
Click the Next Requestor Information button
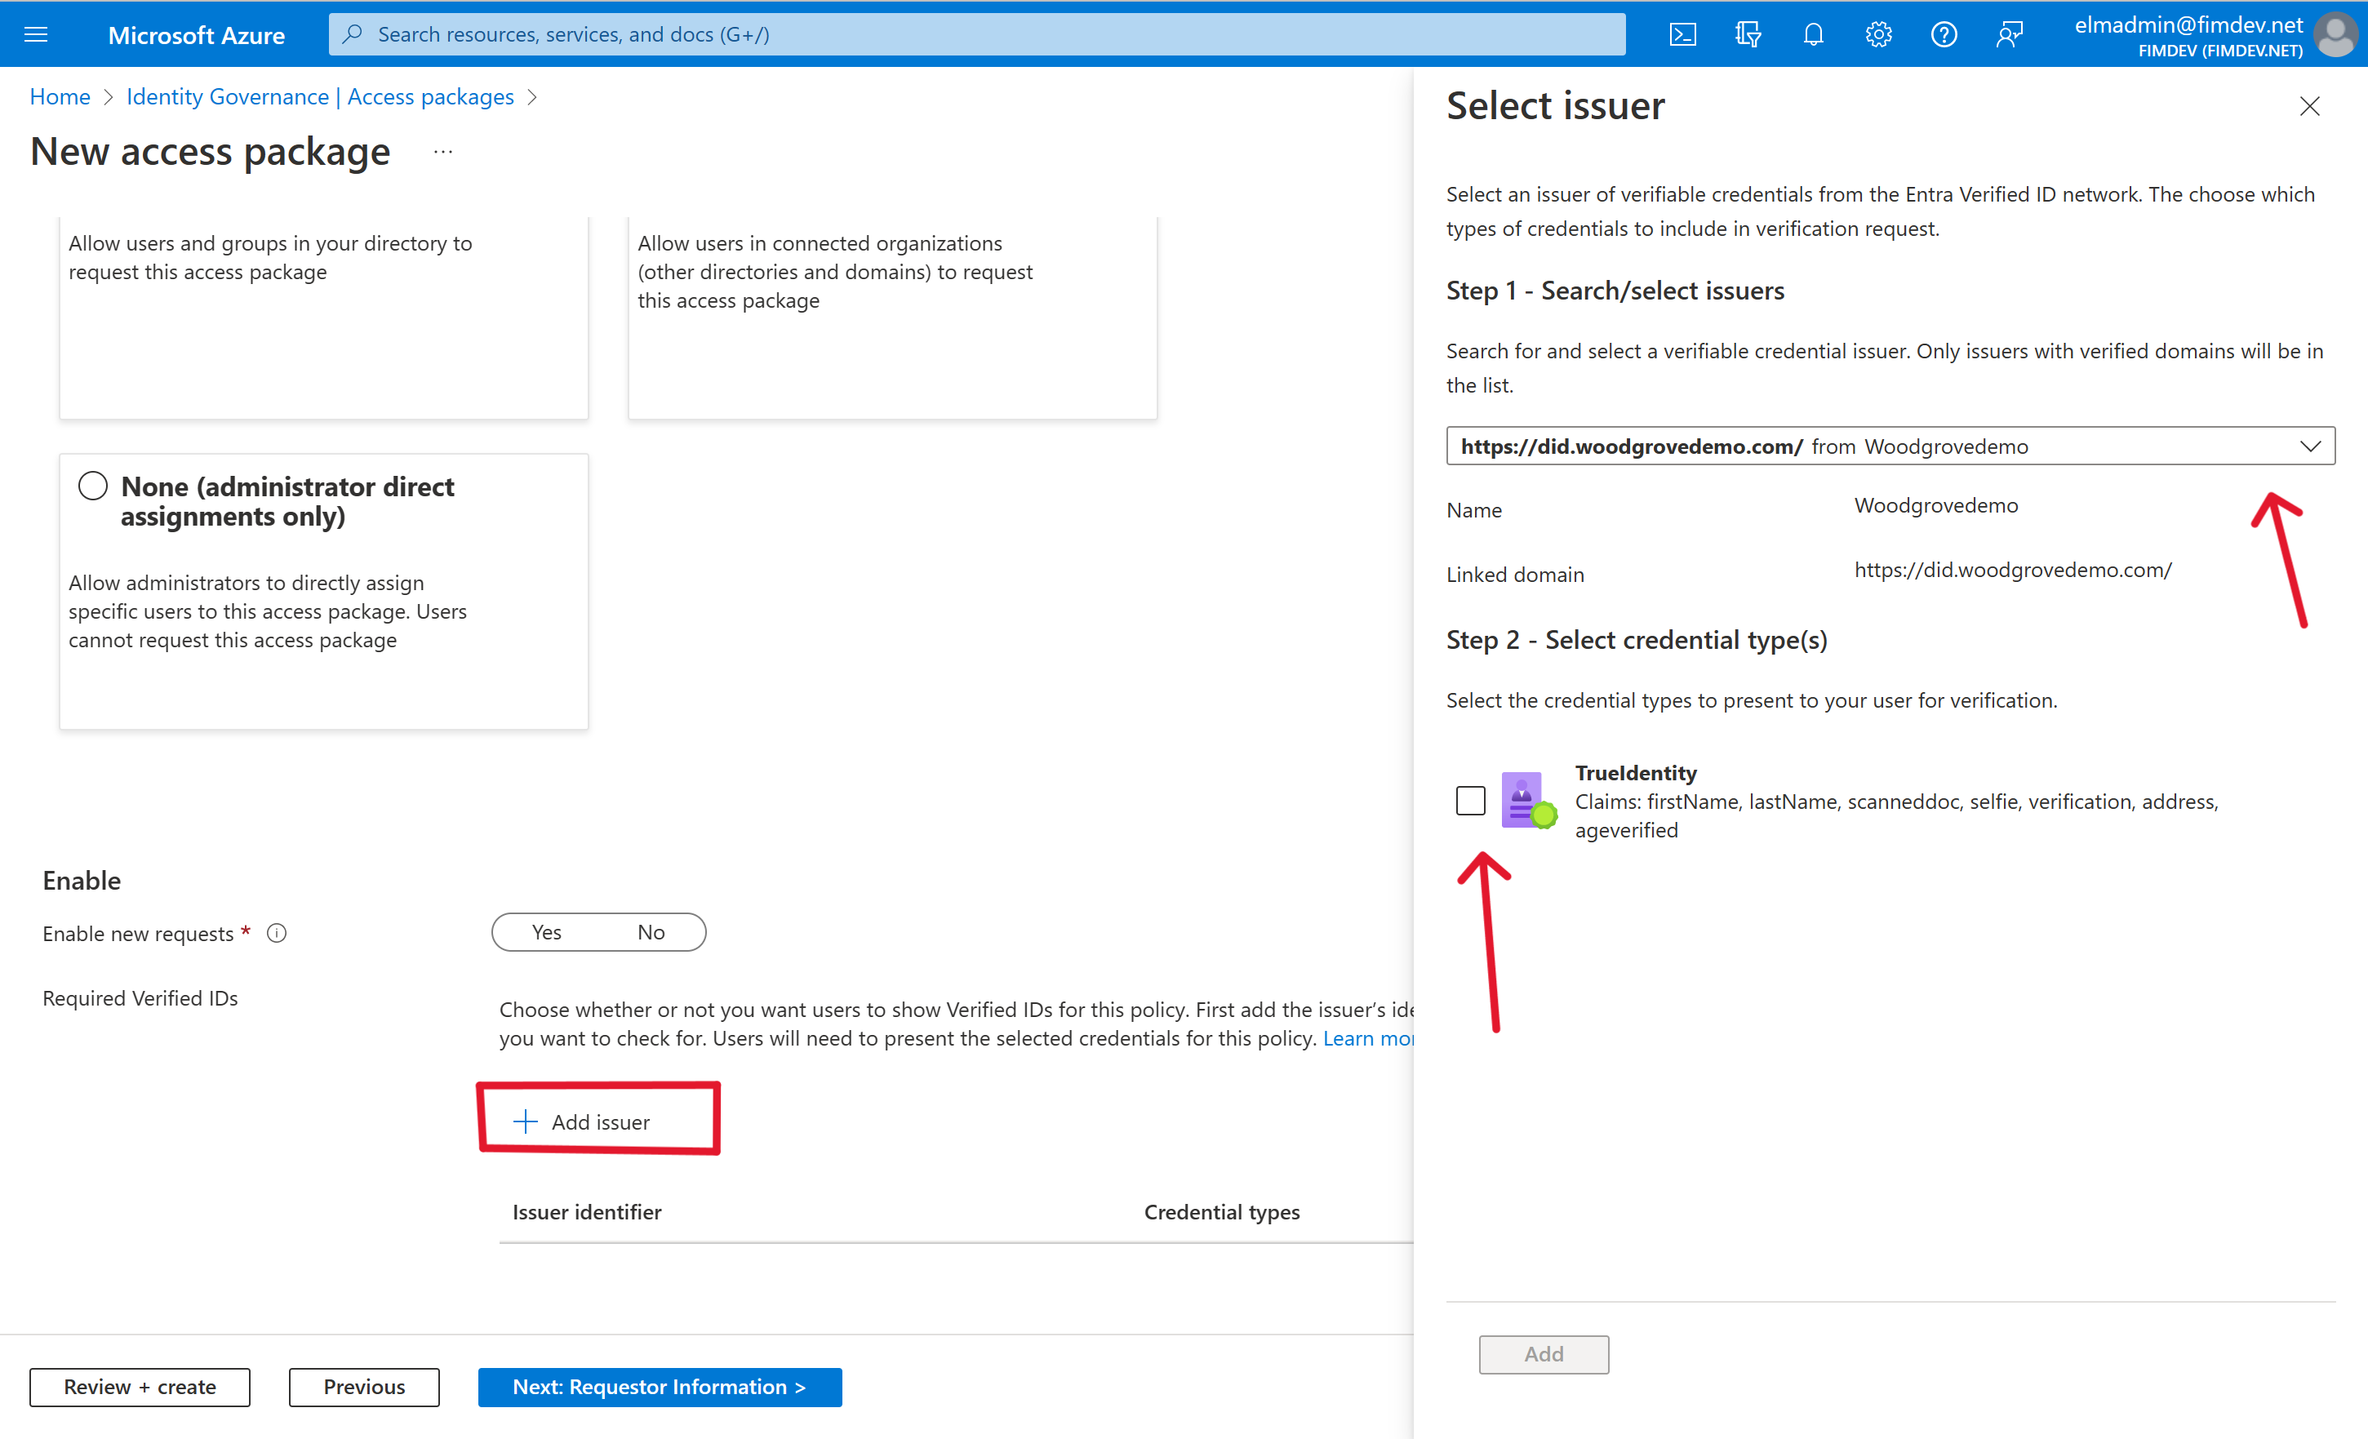[x=658, y=1385]
